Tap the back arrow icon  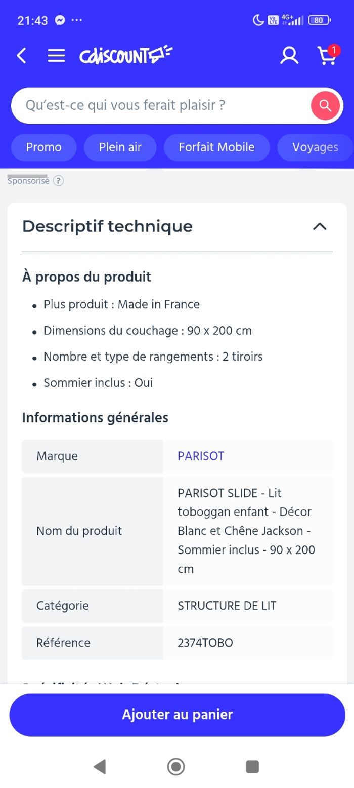pos(21,56)
